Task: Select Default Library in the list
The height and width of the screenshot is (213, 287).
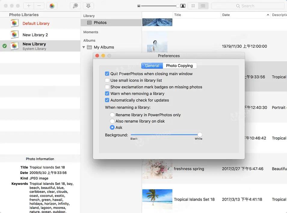Action: click(40, 23)
